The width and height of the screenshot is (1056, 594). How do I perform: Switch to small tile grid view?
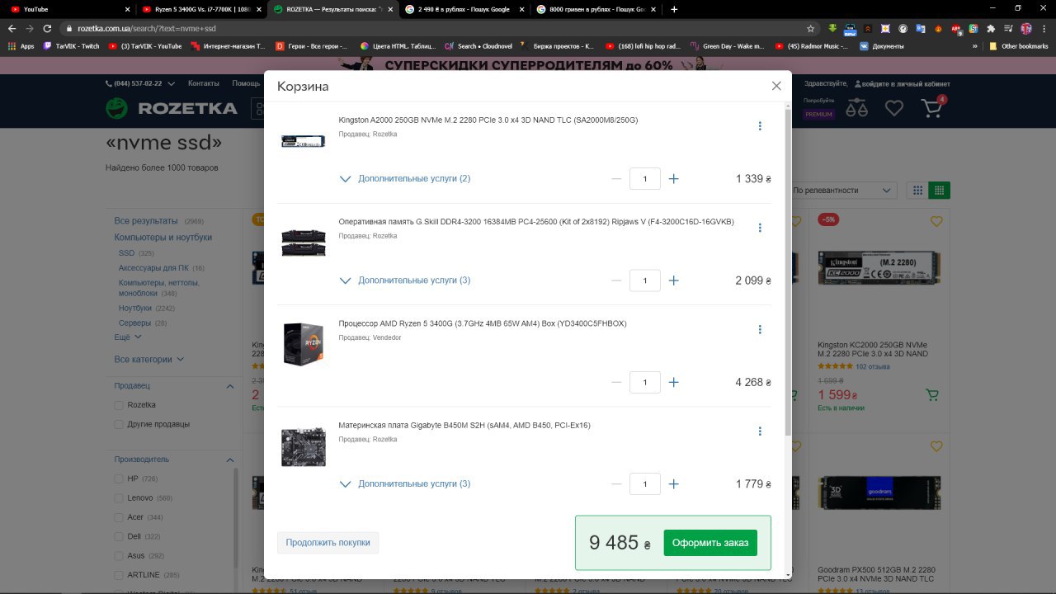tap(939, 191)
